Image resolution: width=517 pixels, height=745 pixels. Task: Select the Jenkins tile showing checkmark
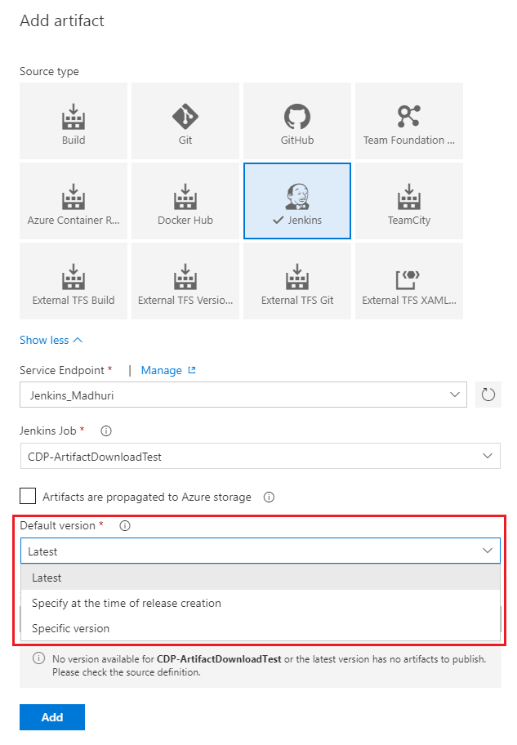pyautogui.click(x=296, y=200)
